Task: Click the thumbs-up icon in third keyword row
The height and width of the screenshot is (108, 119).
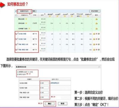Action: pyautogui.click(x=94, y=45)
